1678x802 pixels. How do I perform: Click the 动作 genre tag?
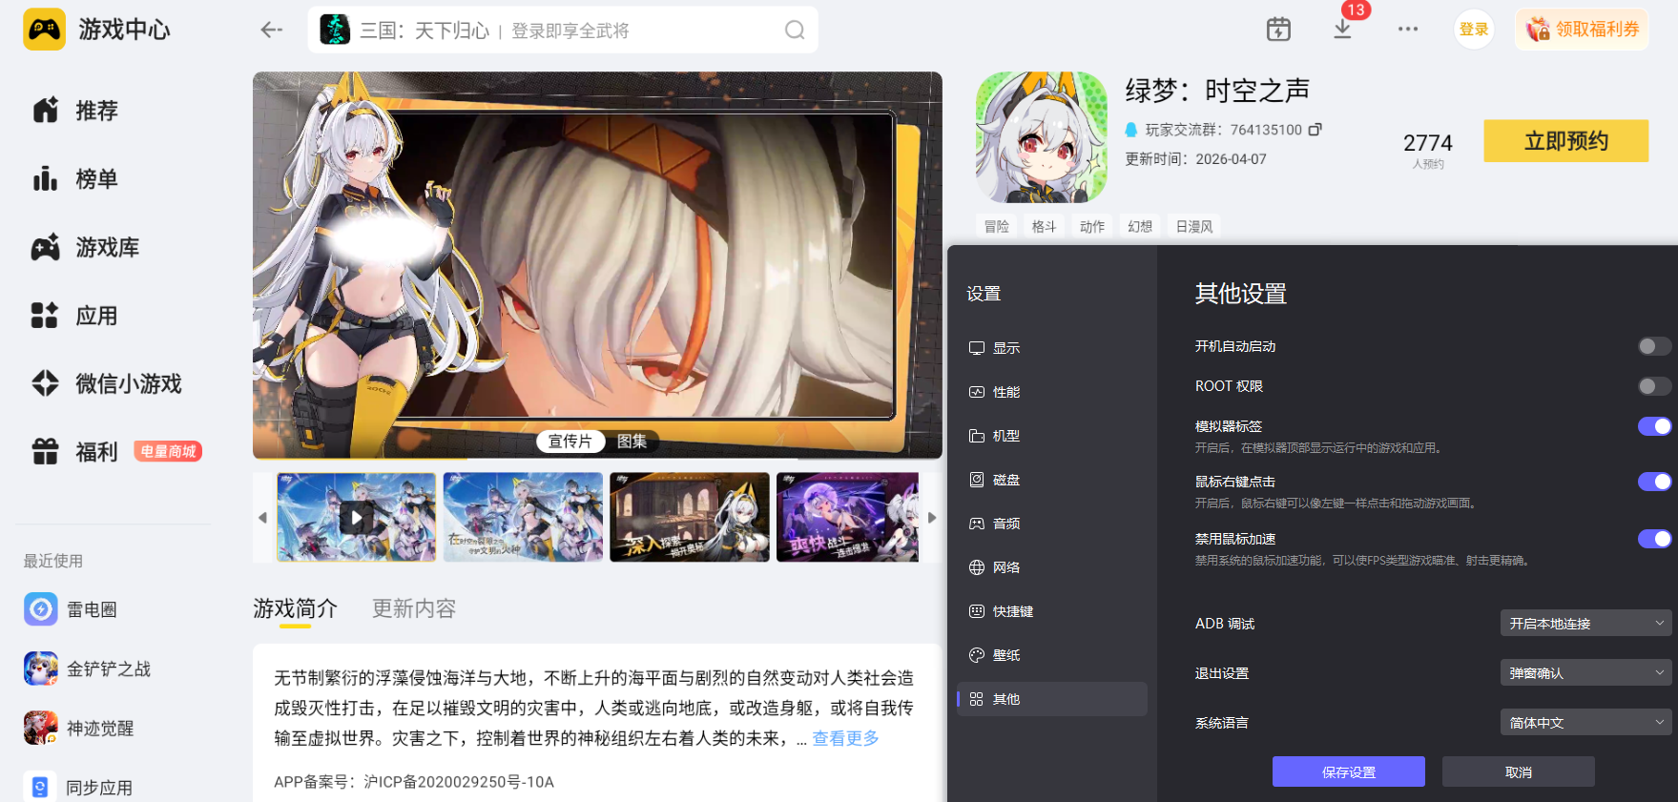pos(1092,227)
